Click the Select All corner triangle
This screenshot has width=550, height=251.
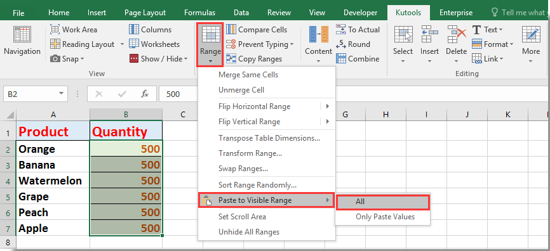point(11,115)
